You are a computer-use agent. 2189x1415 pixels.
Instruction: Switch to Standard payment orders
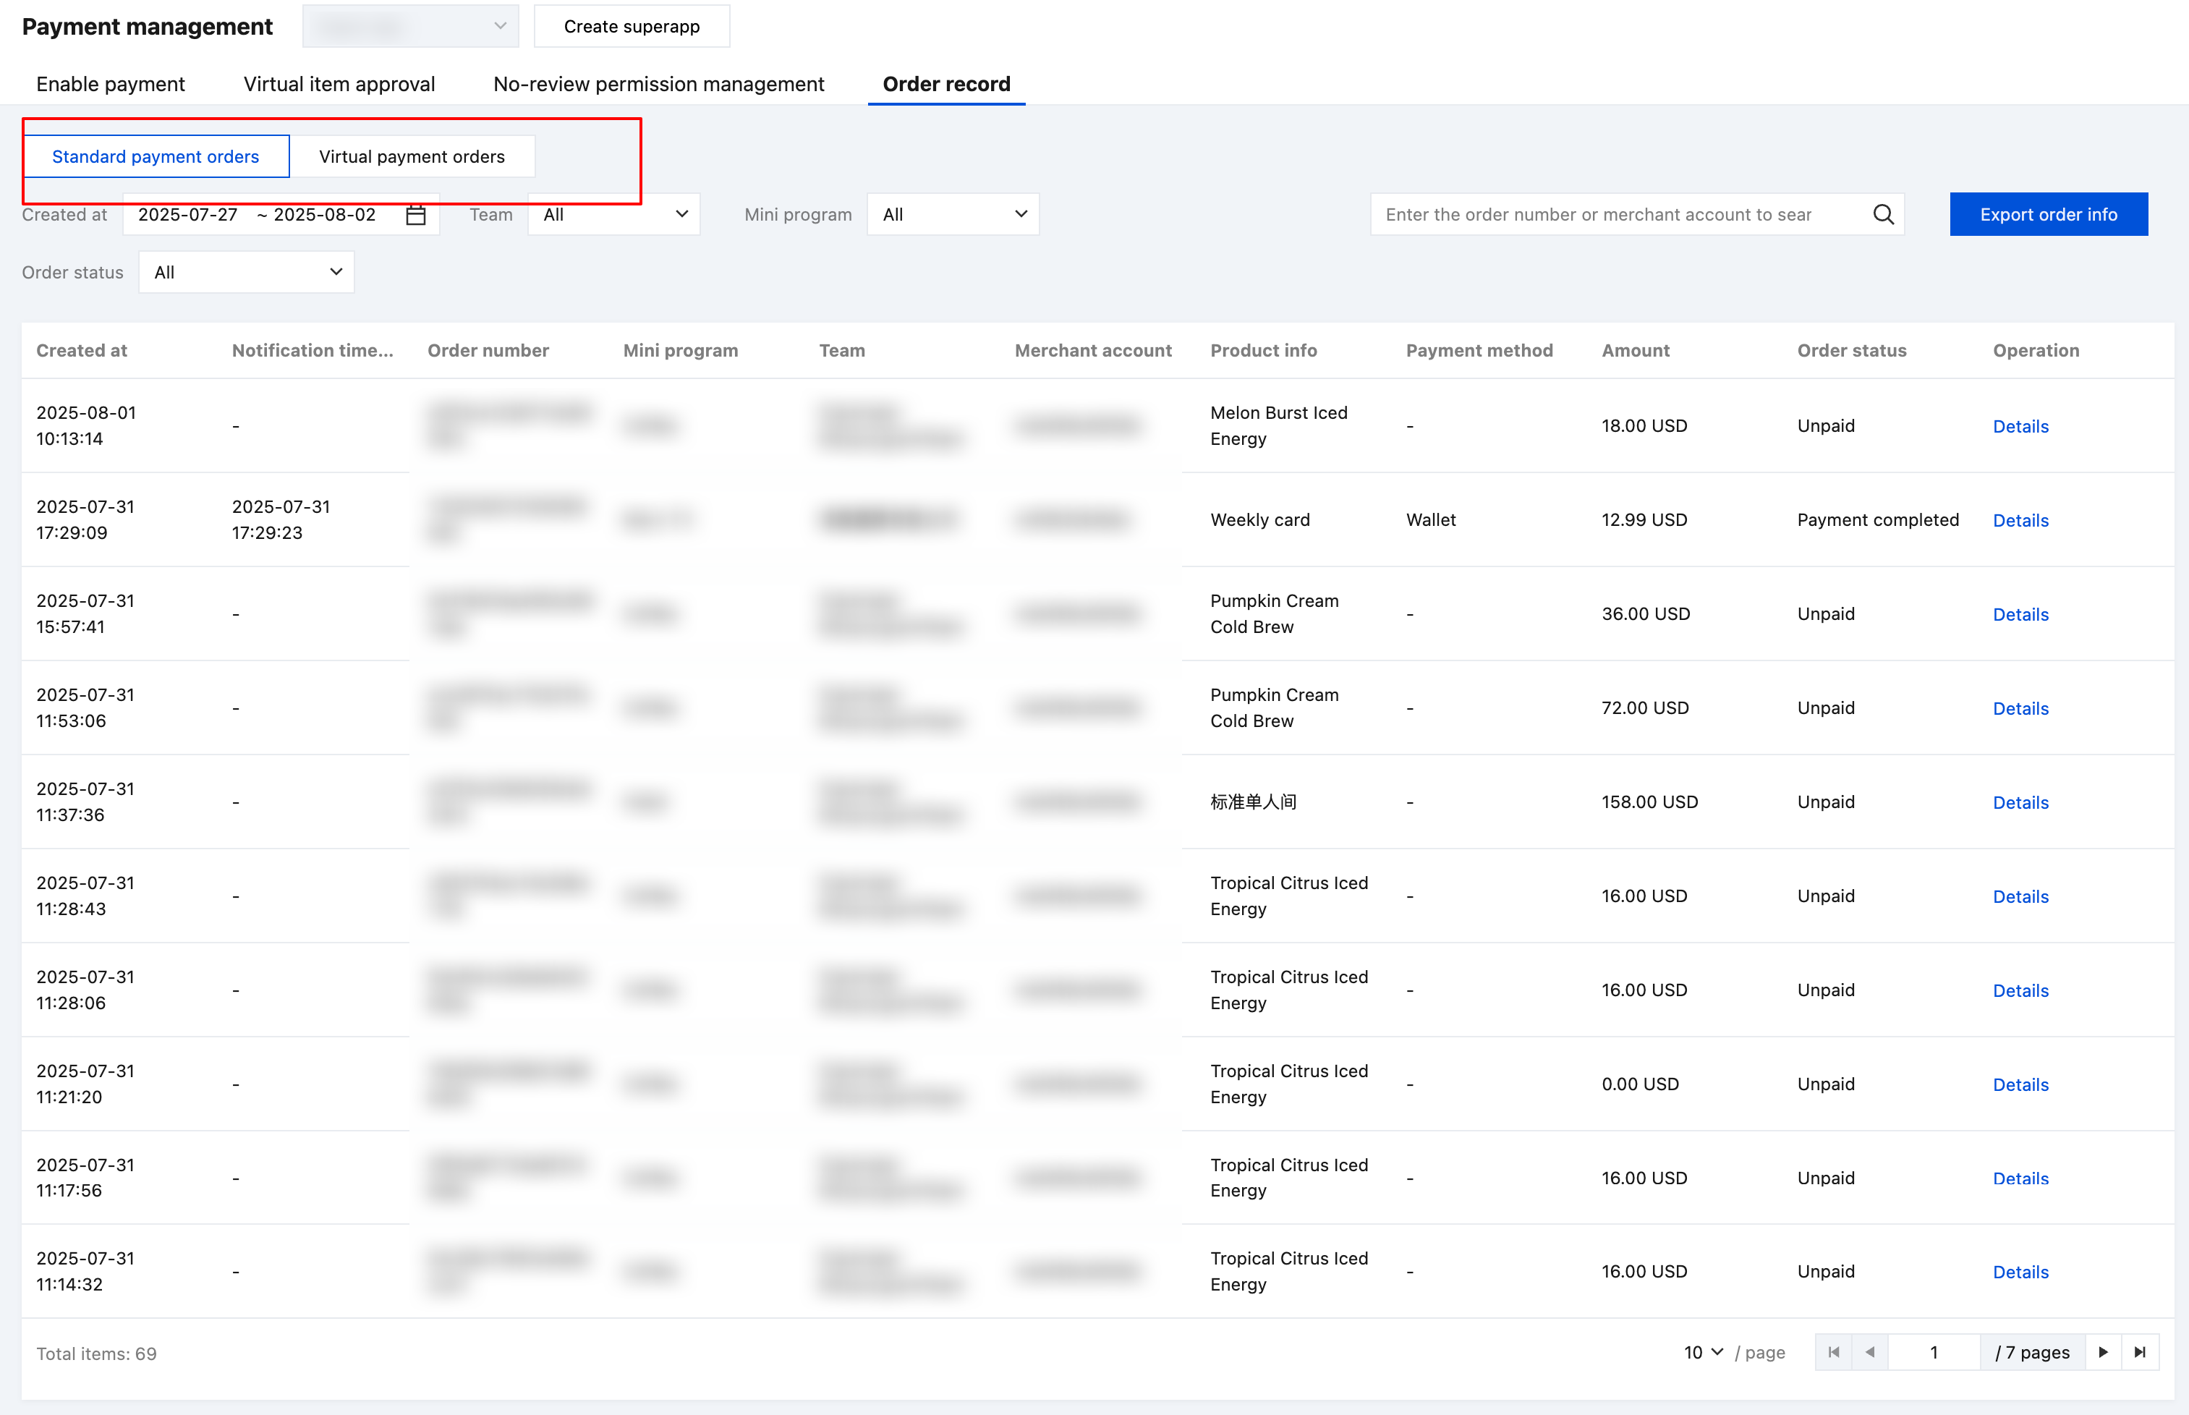point(156,157)
